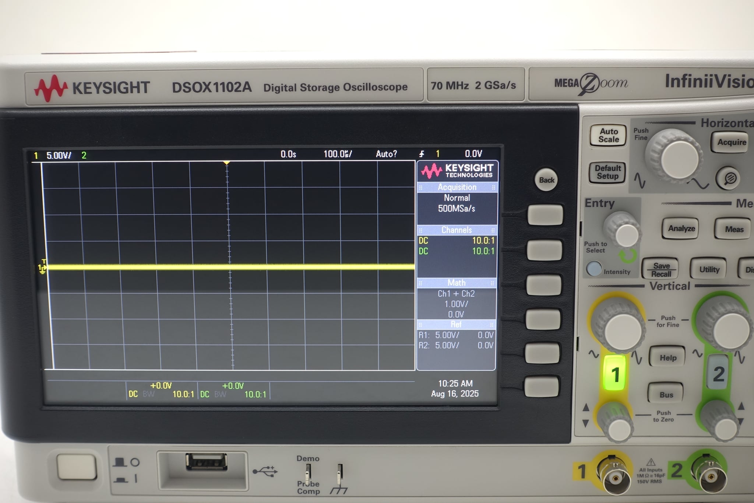
Task: Tap the 5.00V/ channel 1 scale readout
Action: click(x=59, y=155)
